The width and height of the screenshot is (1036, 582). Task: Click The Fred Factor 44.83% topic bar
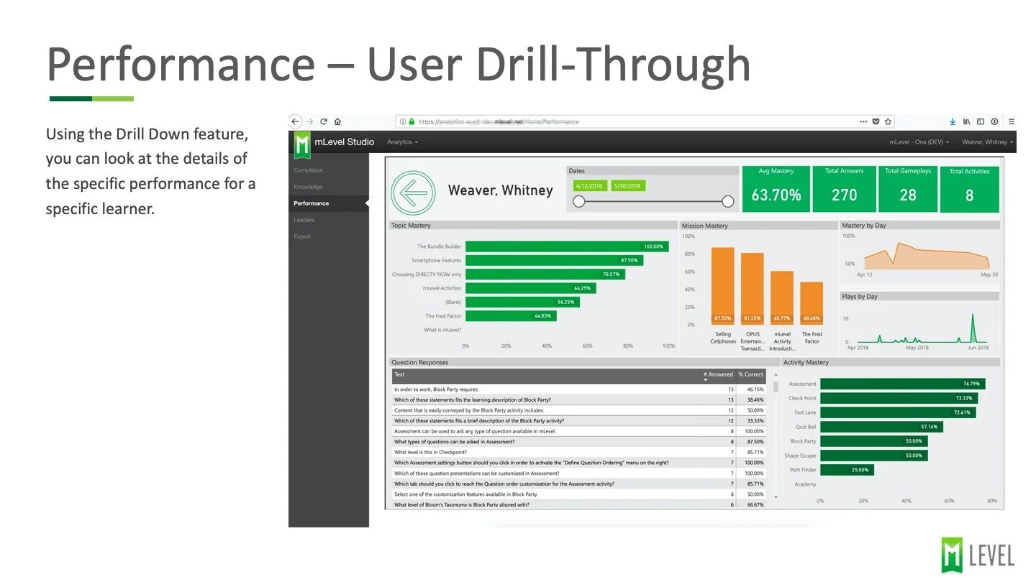(511, 316)
